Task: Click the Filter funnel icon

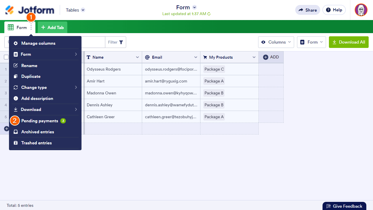Action: (x=121, y=42)
